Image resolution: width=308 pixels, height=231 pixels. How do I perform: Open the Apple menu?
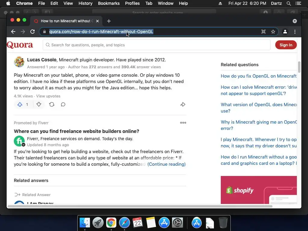tap(8, 3)
